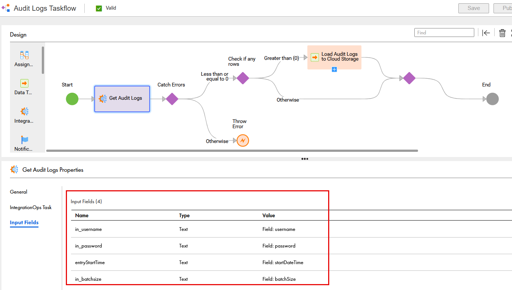Select the Data Task palette icon
Viewport: 512px width, 290px height.
click(x=24, y=83)
